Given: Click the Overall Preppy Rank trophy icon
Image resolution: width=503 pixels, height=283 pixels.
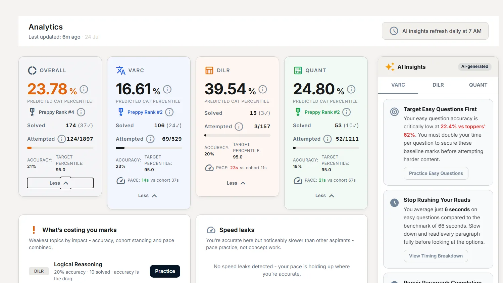Looking at the screenshot, I should click(x=32, y=112).
